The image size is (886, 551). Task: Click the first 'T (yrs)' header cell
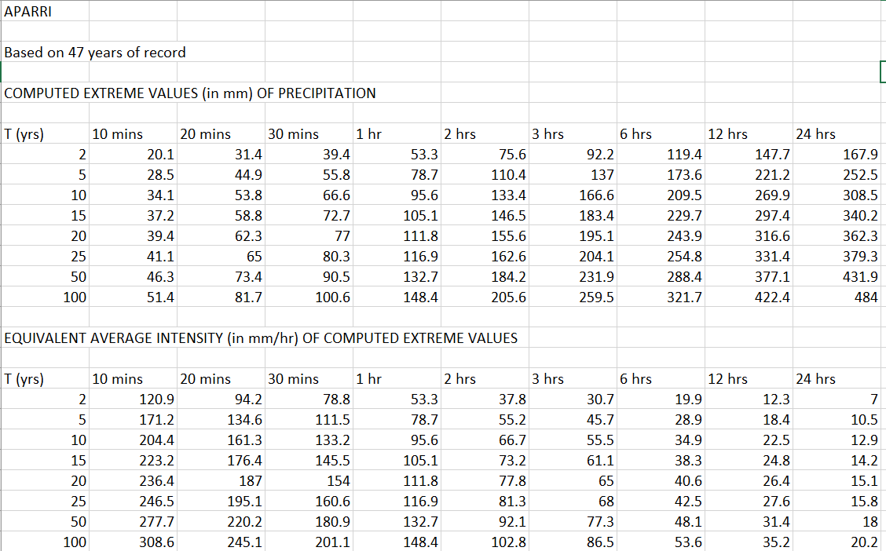pos(24,133)
